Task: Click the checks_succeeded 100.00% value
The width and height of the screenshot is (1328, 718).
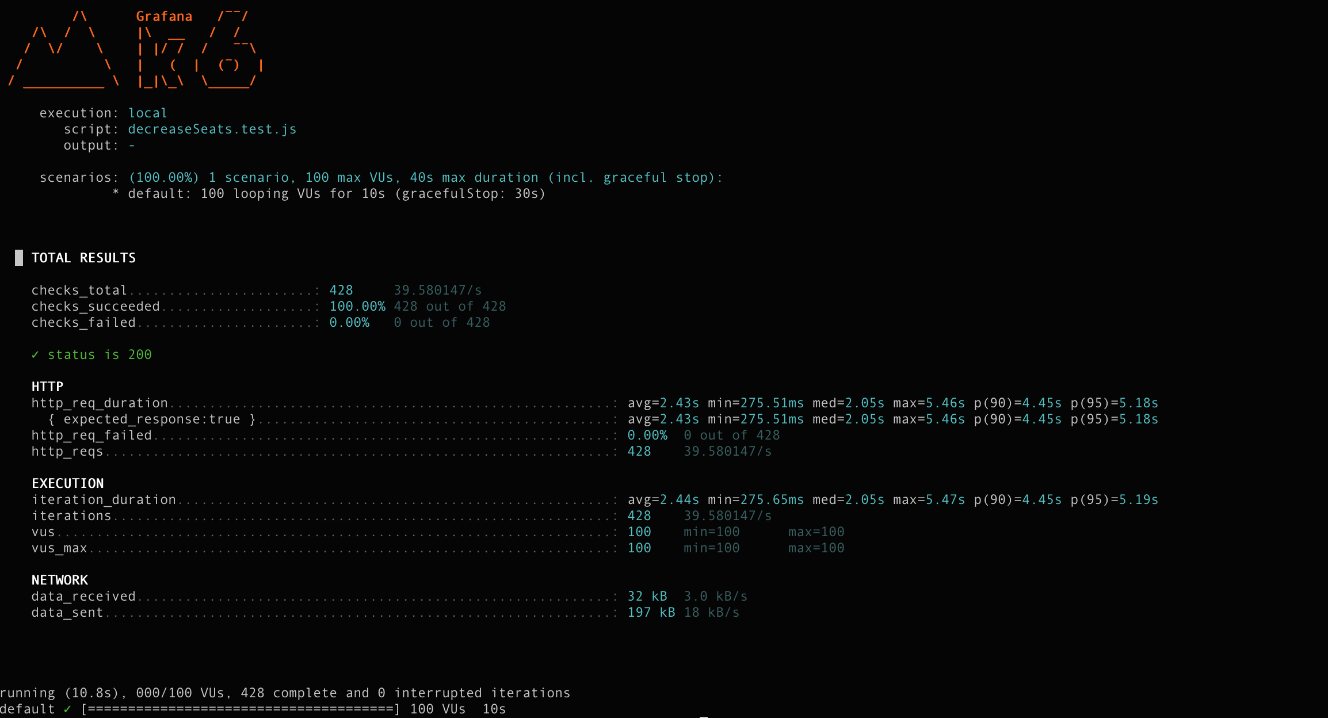Action: pyautogui.click(x=357, y=307)
